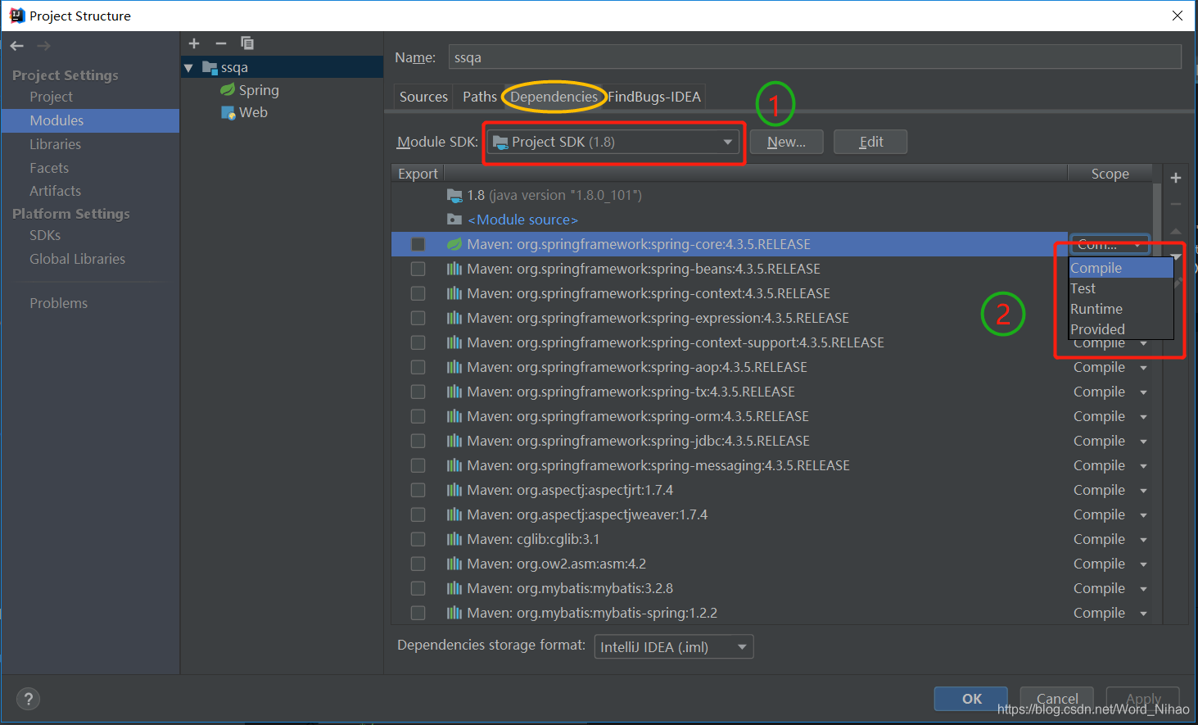The image size is (1198, 725).
Task: Select Compile in scope popup list
Action: 1121,268
